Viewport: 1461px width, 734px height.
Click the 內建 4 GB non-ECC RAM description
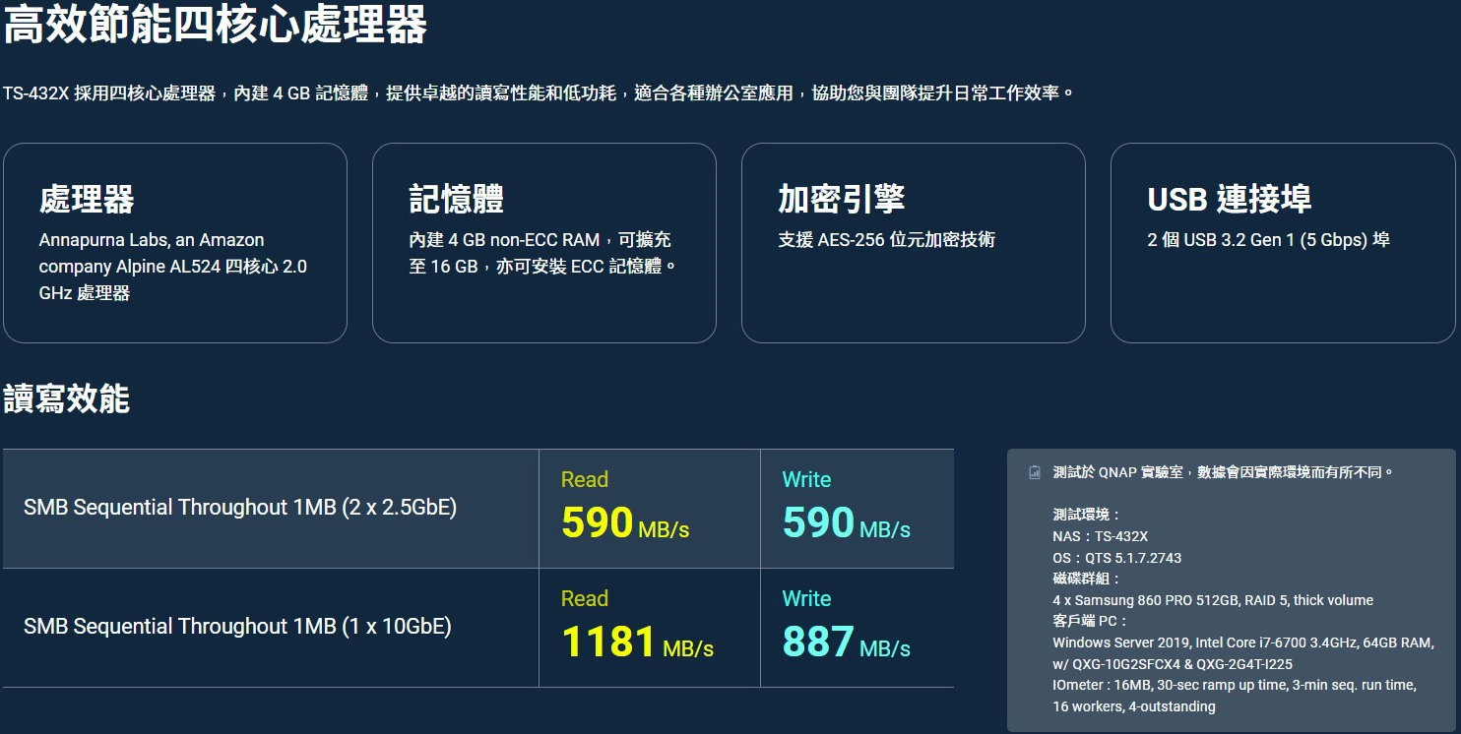tap(543, 253)
